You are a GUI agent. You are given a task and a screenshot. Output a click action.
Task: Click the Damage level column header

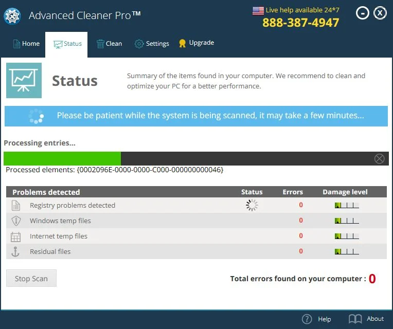(345, 192)
